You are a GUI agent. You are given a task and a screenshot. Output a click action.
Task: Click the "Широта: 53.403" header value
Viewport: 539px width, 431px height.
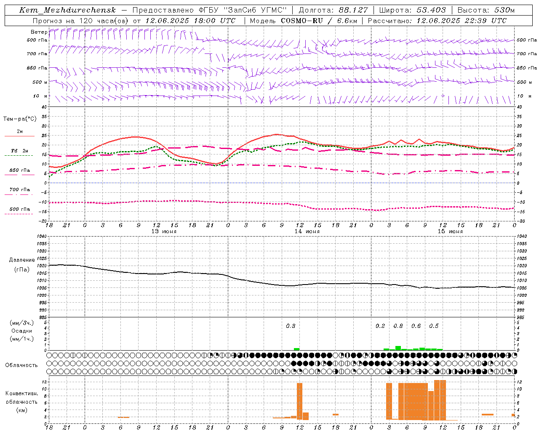pos(412,11)
